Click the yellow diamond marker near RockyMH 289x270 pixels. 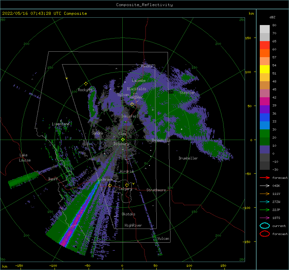[x=86, y=84]
